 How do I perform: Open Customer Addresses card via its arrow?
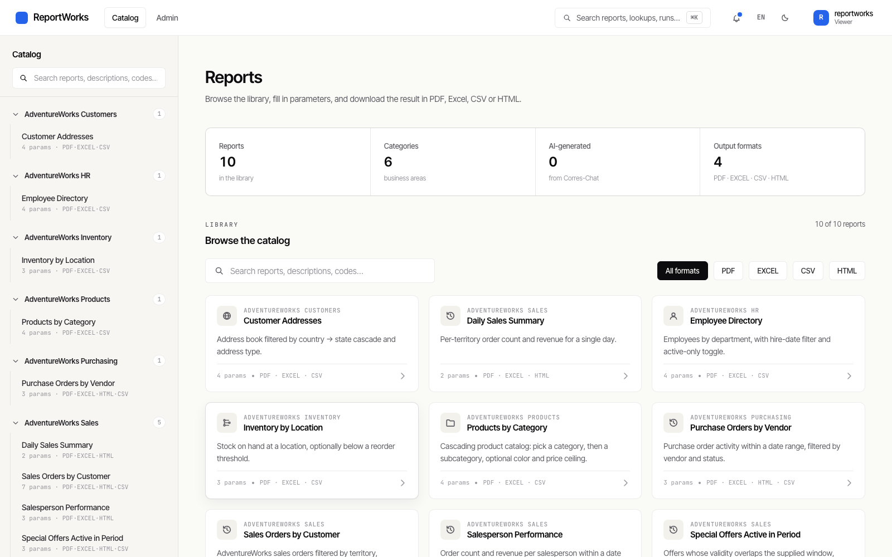(x=403, y=376)
